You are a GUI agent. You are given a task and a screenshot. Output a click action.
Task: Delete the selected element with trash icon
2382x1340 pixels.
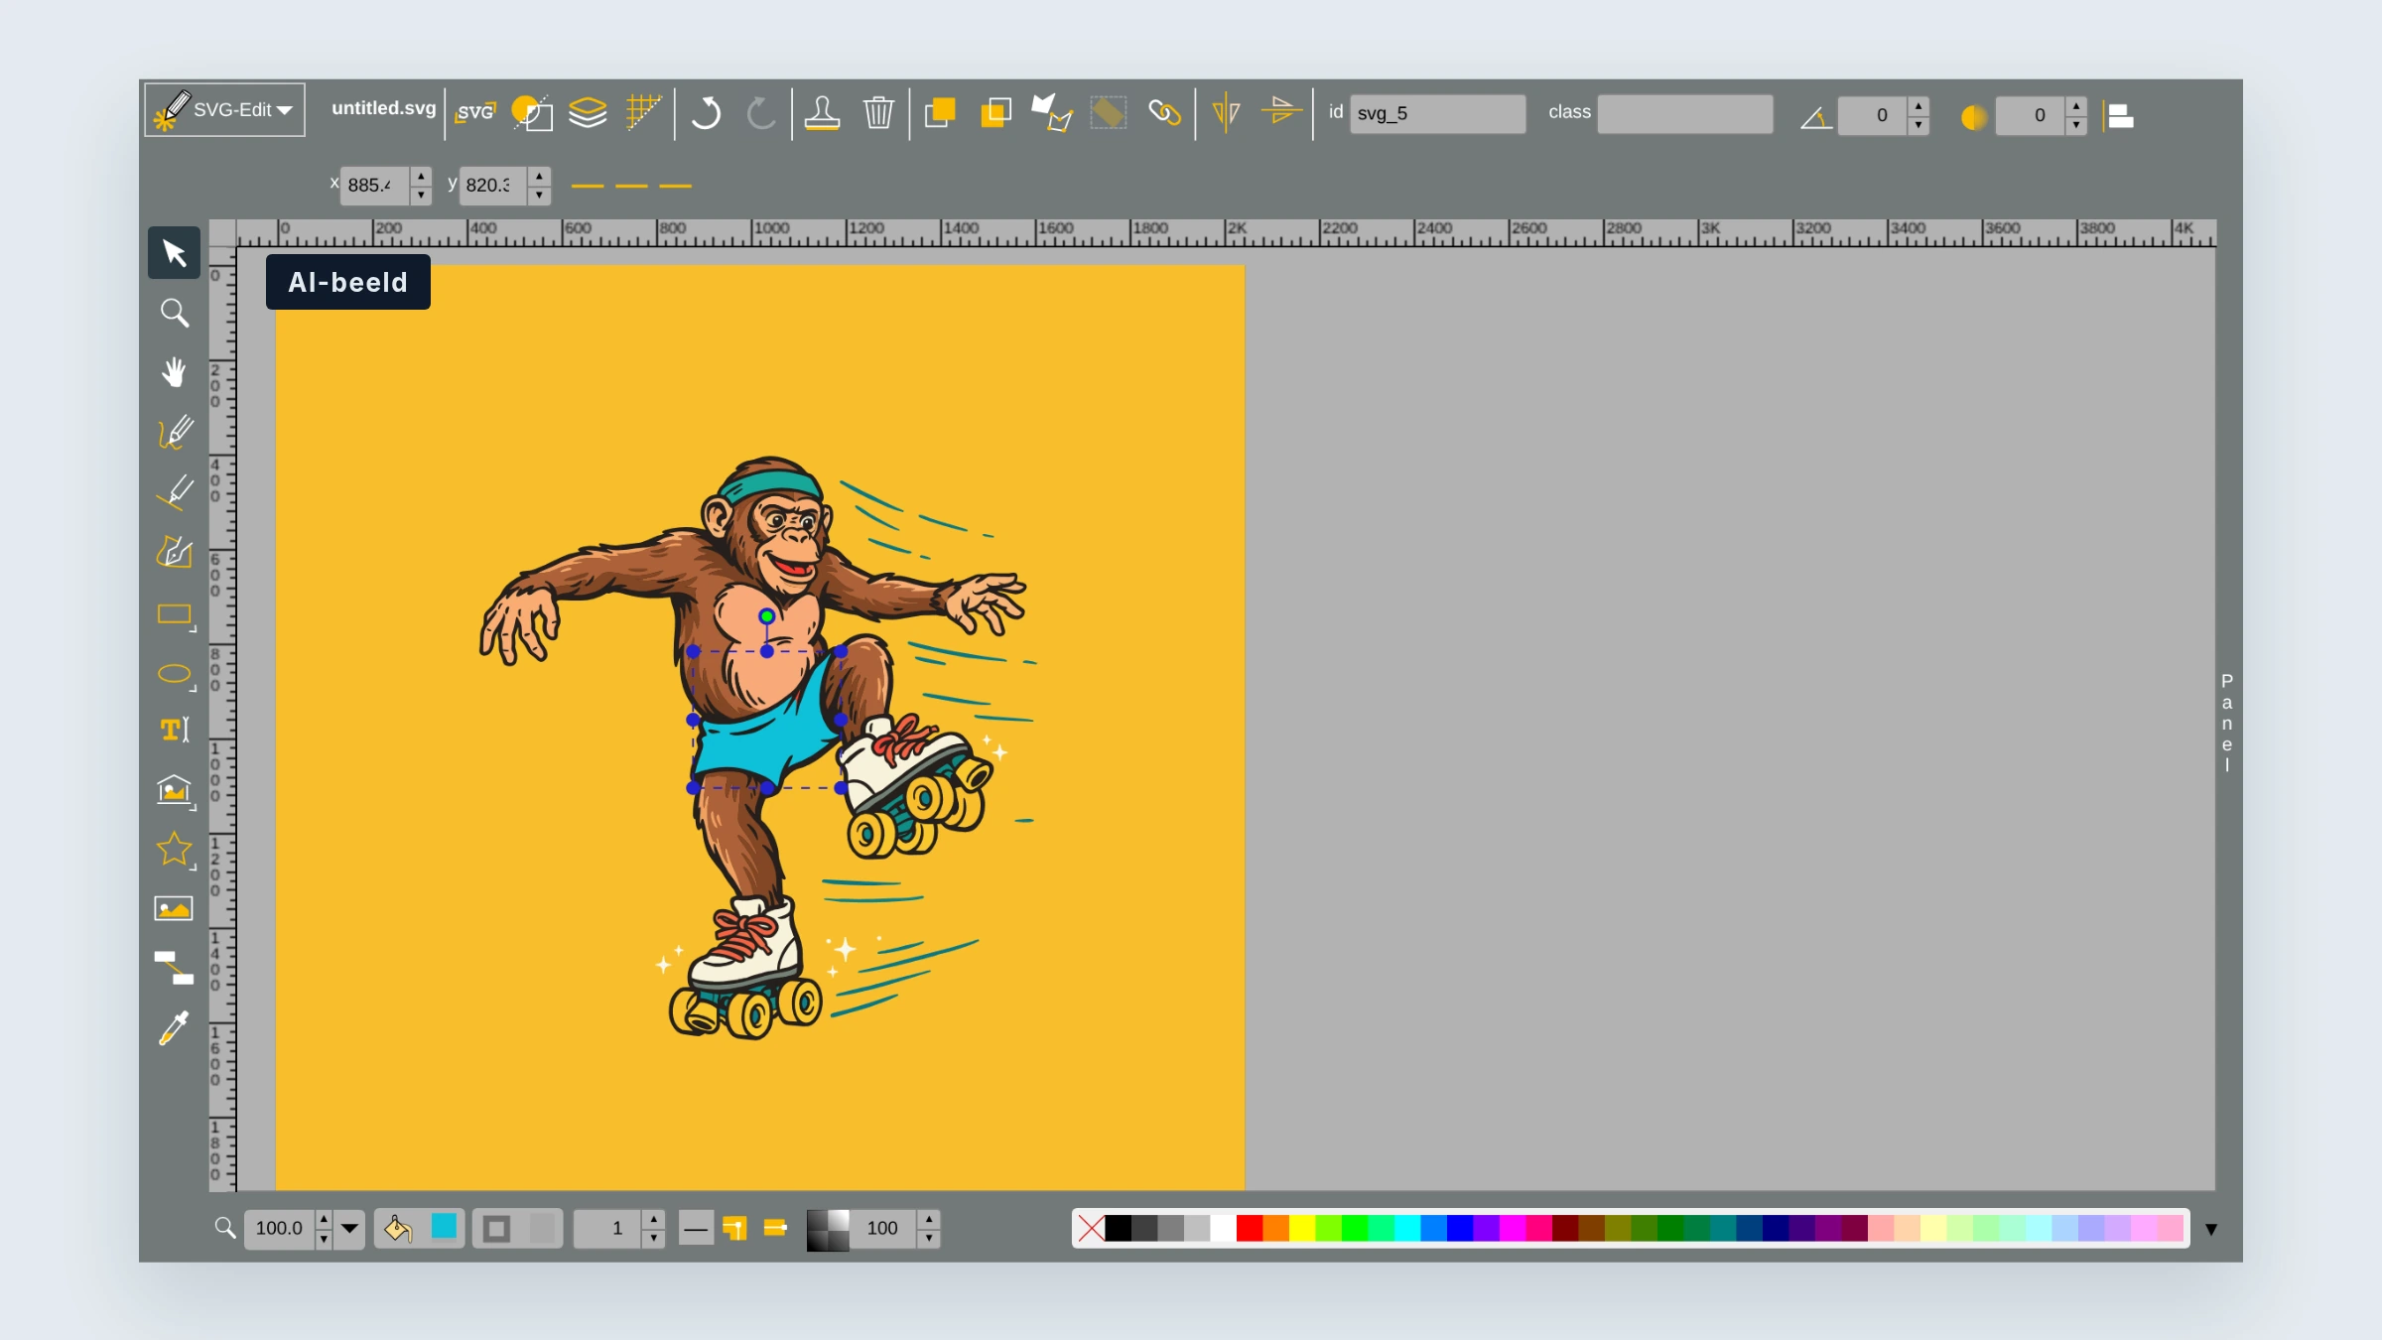coord(878,113)
